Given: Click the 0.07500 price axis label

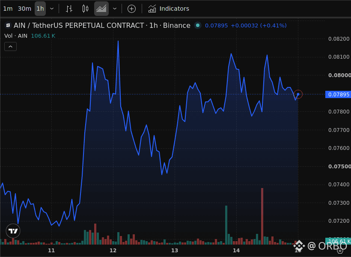Looking at the screenshot, I should [x=339, y=167].
